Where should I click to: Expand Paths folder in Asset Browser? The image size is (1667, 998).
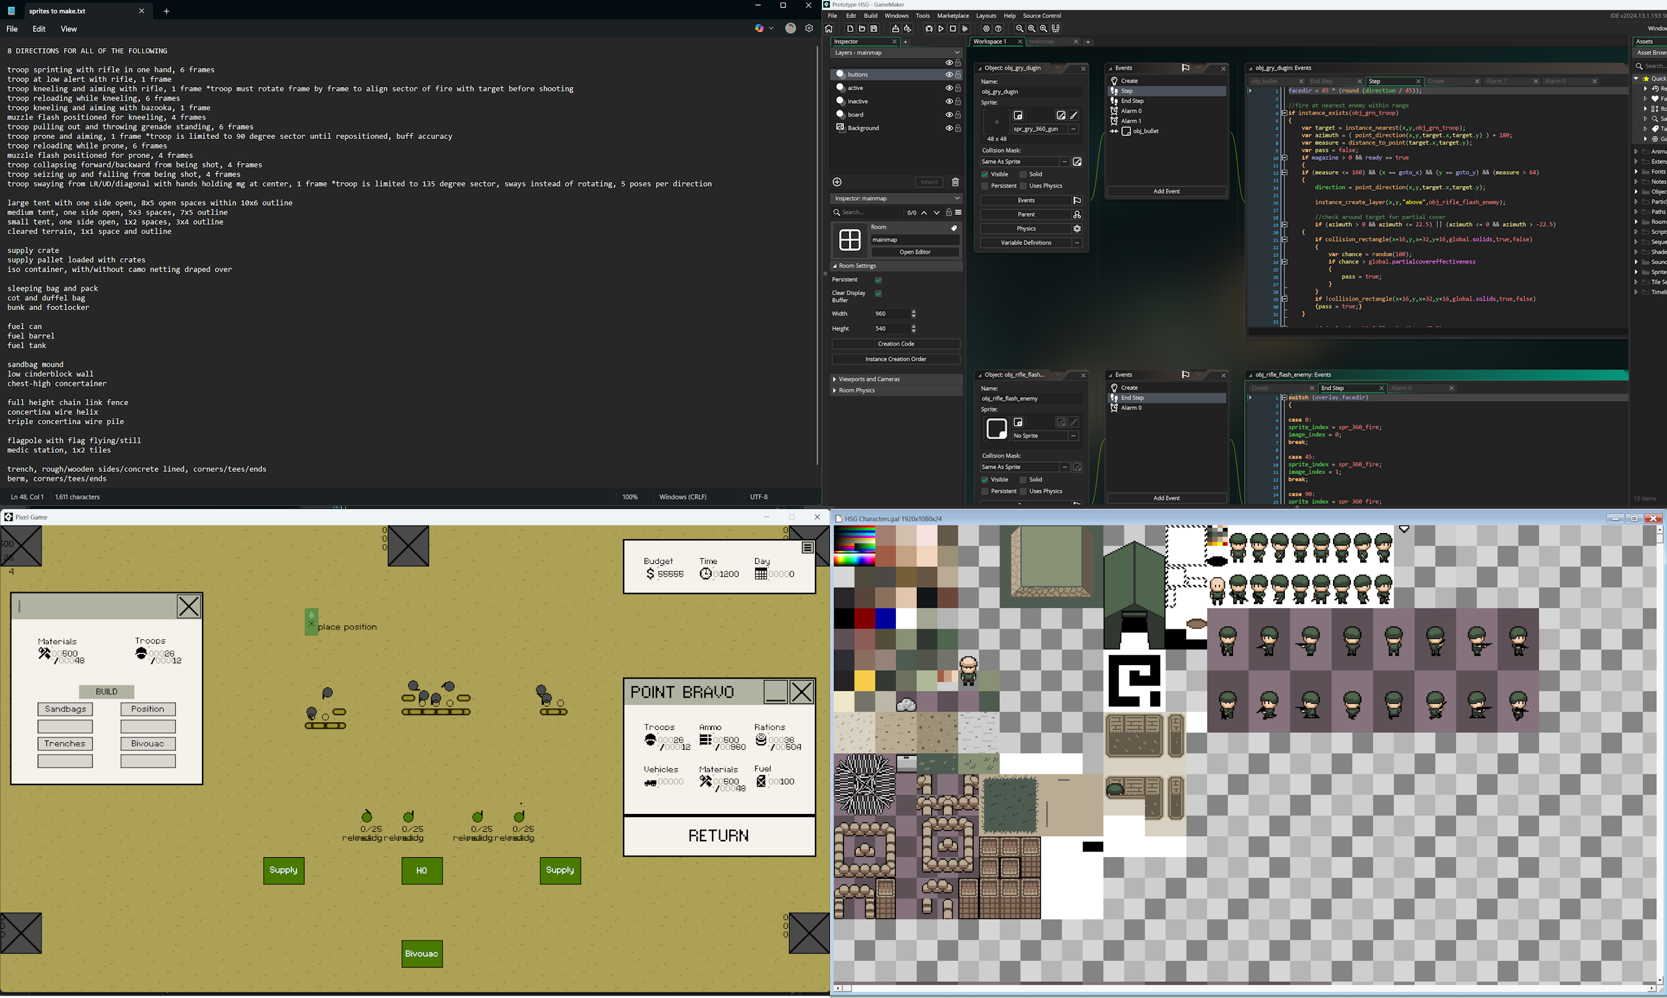[1636, 212]
